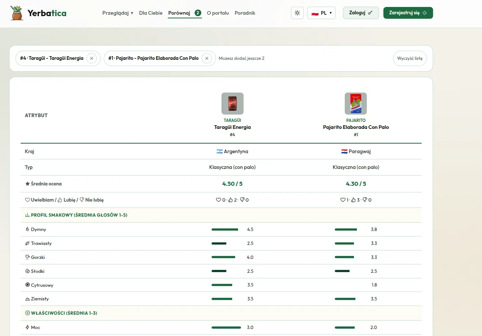Image resolution: width=482 pixels, height=336 pixels.
Task: Open the Przeglądaj dropdown menu
Action: click(x=118, y=13)
